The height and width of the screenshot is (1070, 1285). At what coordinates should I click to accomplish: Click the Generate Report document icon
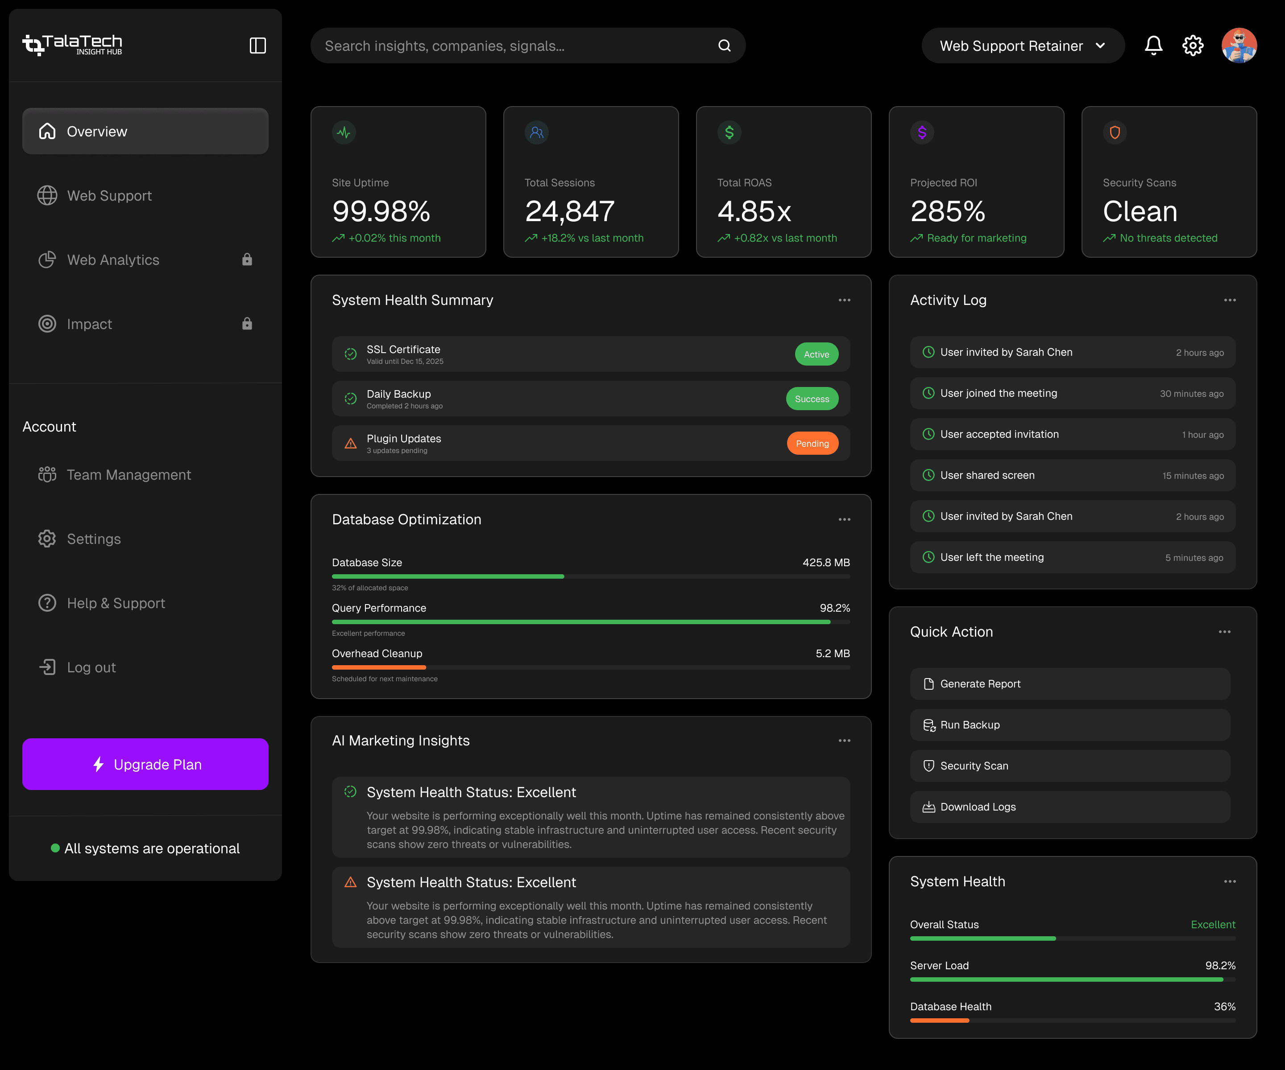pos(929,683)
